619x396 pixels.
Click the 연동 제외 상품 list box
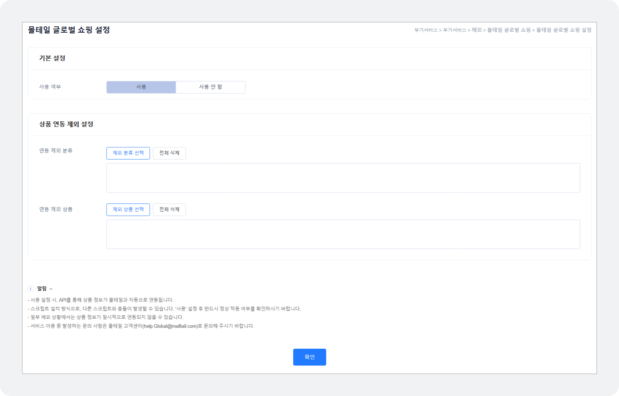tap(343, 234)
